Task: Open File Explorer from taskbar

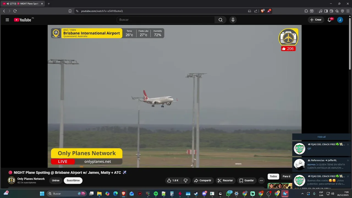Action: 99,194
